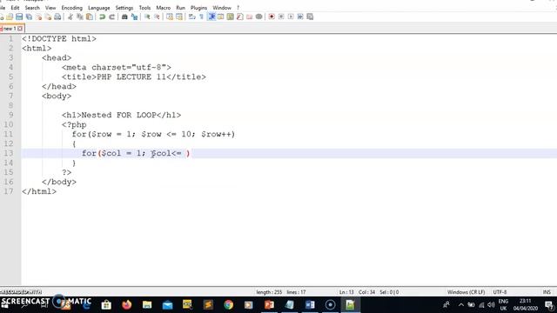The width and height of the screenshot is (557, 313).
Task: Click the Stop Recording macro icon
Action: 281,17
